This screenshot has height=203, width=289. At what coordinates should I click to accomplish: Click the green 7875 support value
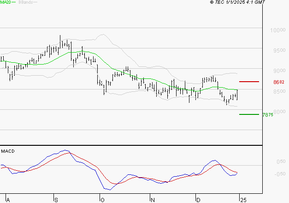tap(268, 115)
